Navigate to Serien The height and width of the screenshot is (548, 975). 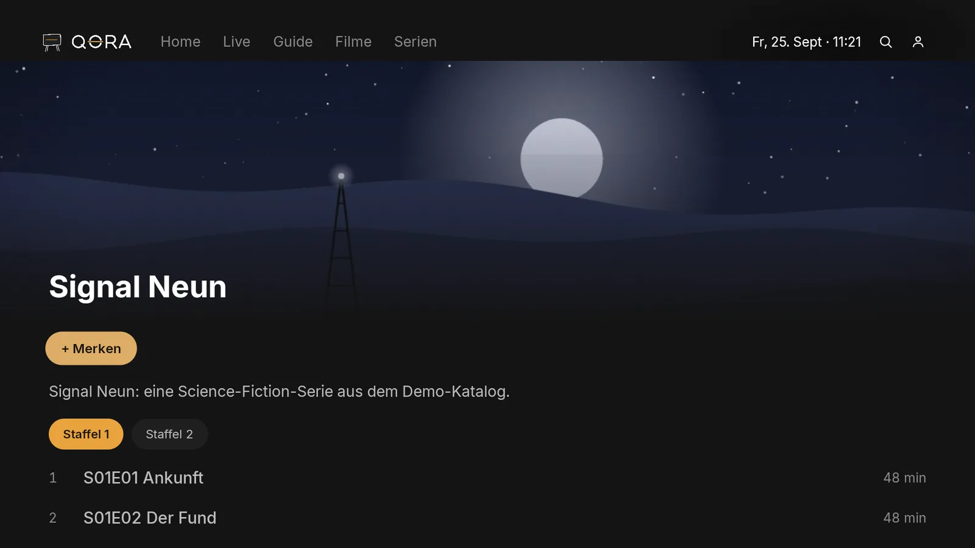point(415,42)
